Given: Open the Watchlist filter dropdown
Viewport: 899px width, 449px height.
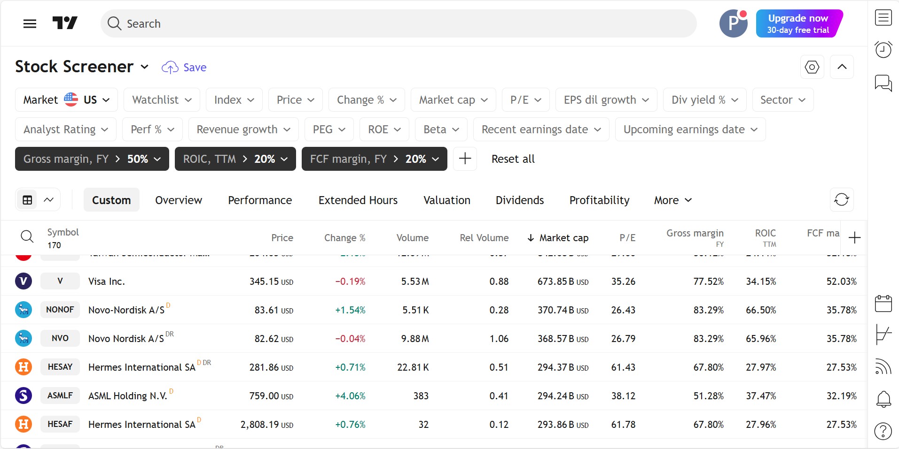Looking at the screenshot, I should [x=162, y=99].
